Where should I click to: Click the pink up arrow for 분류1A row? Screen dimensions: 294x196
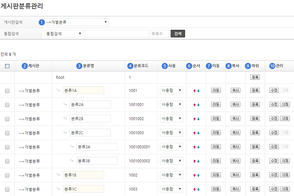(x=195, y=91)
